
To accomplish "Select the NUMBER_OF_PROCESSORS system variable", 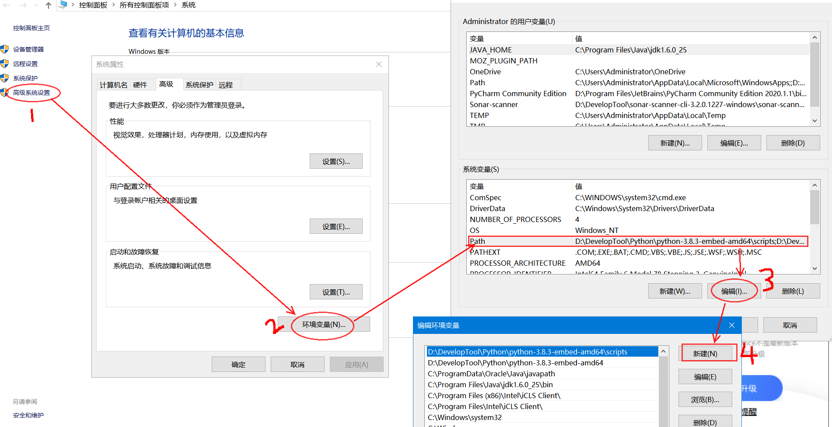I will pos(638,219).
